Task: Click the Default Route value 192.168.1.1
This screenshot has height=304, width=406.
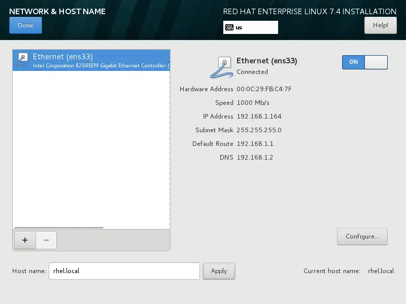Action: click(255, 144)
